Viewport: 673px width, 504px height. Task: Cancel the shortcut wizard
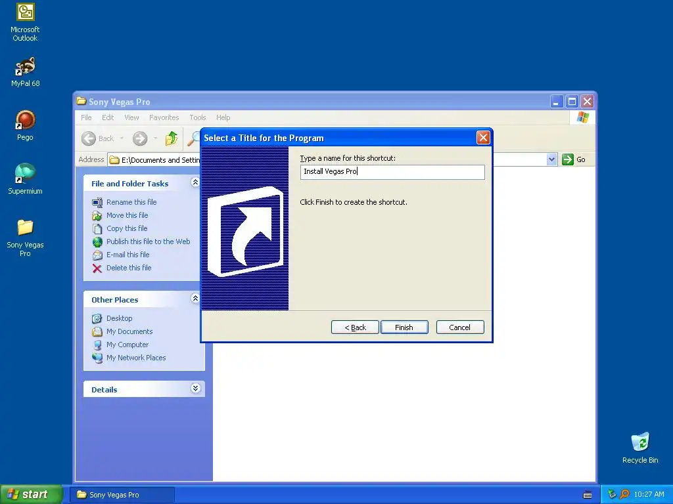[x=459, y=327]
